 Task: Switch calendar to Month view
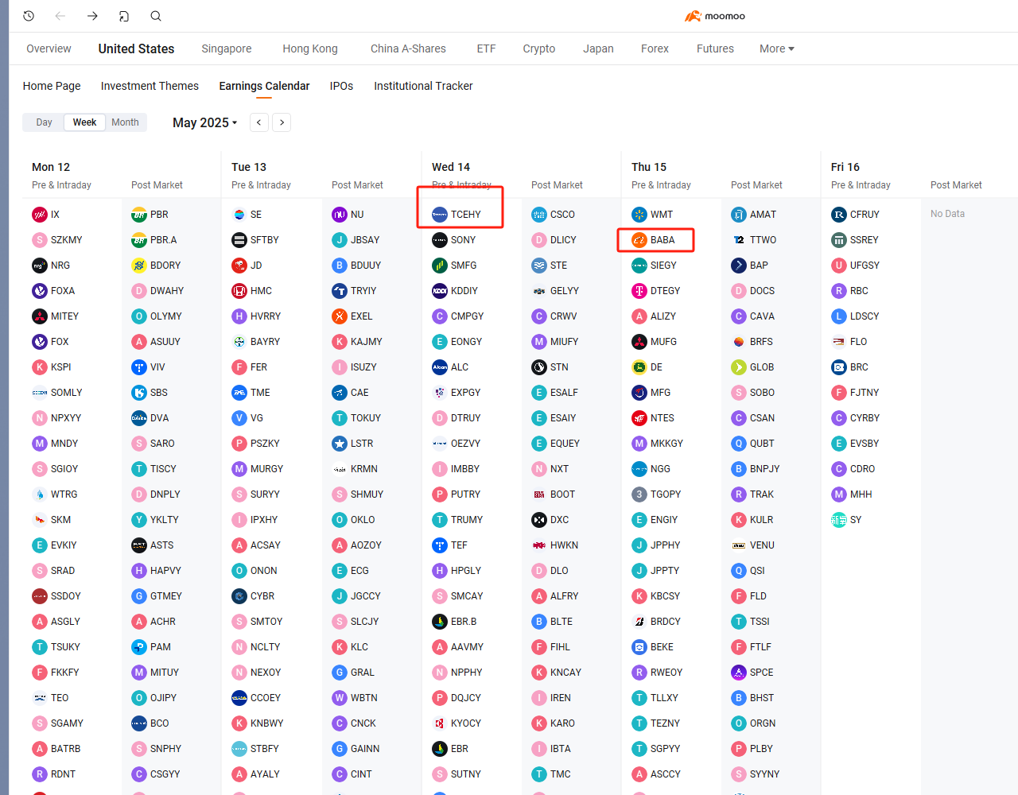pos(125,122)
